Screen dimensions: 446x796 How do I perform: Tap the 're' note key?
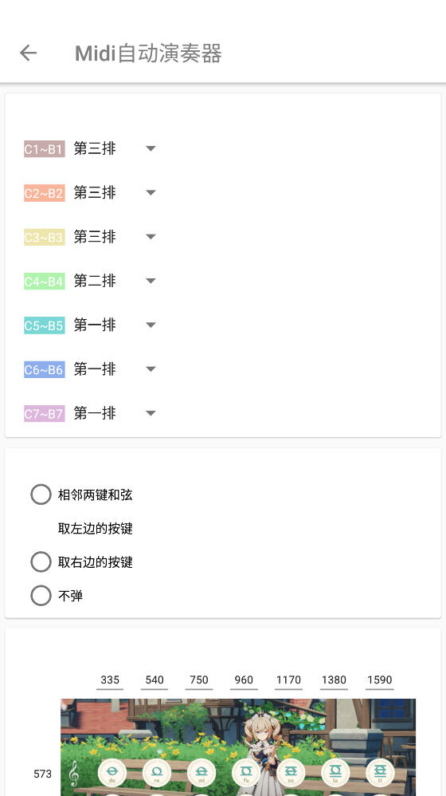tap(157, 773)
